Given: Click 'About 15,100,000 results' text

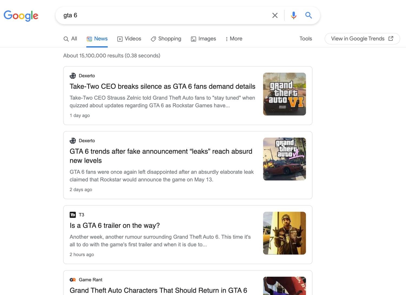Looking at the screenshot, I should coord(112,55).
